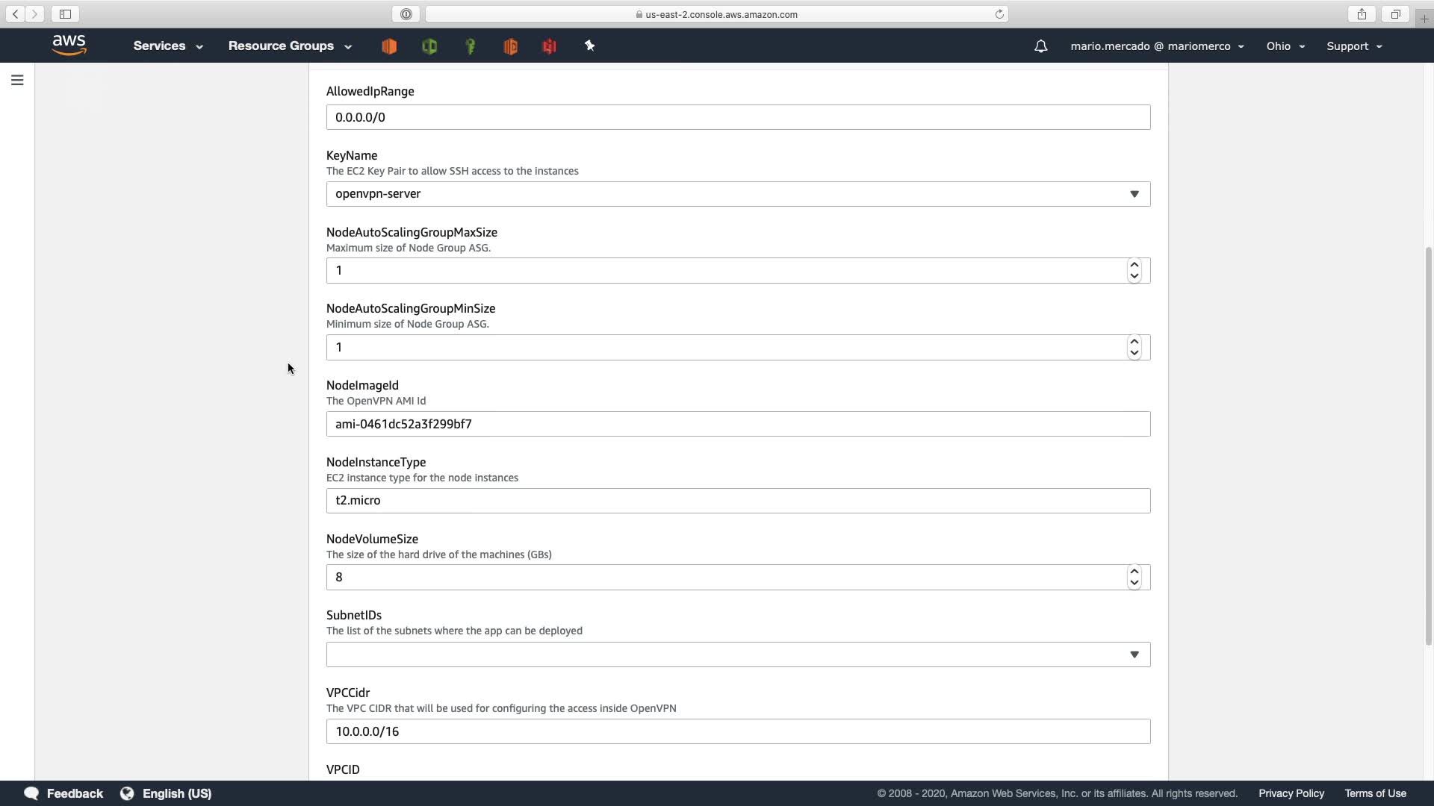1434x806 pixels.
Task: Open the Privacy Policy link
Action: [1291, 793]
